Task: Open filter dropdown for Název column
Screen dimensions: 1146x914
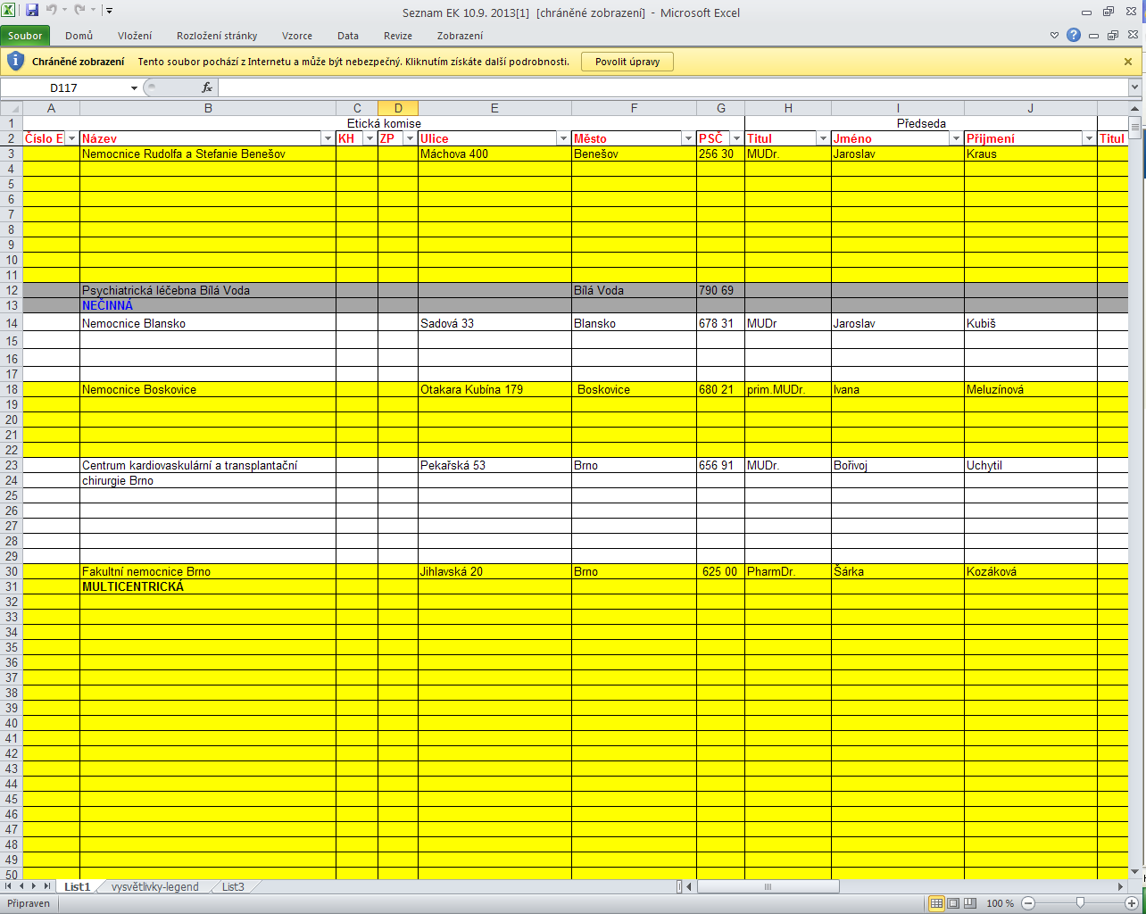Action: (328, 138)
